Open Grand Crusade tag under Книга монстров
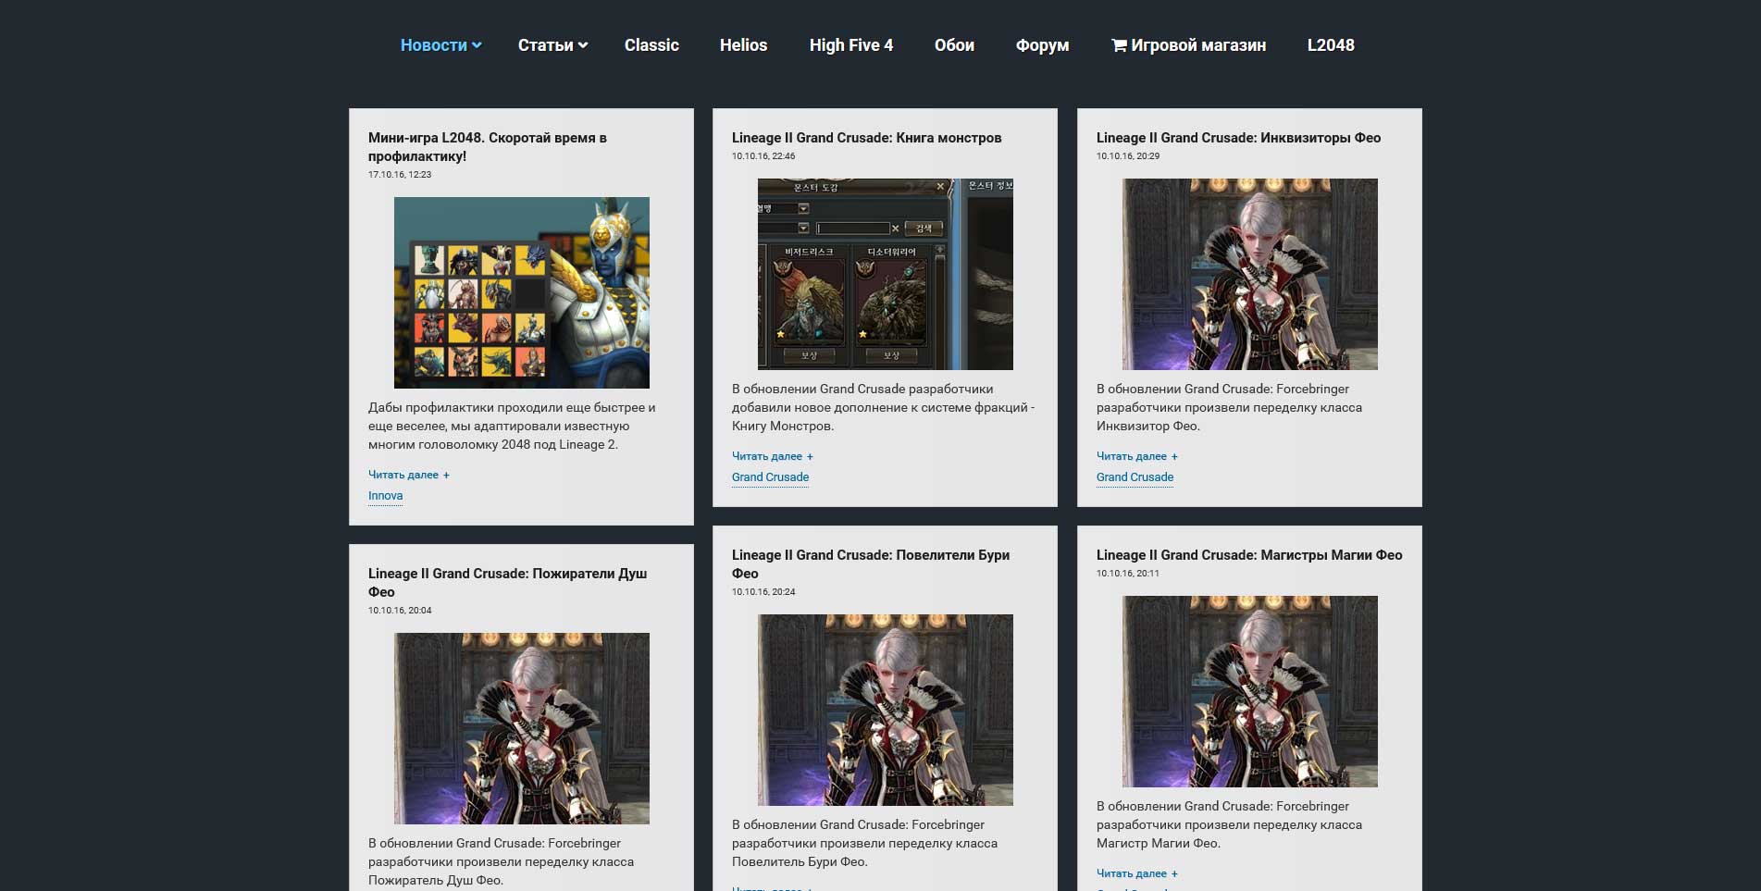This screenshot has height=891, width=1761. pyautogui.click(x=770, y=477)
